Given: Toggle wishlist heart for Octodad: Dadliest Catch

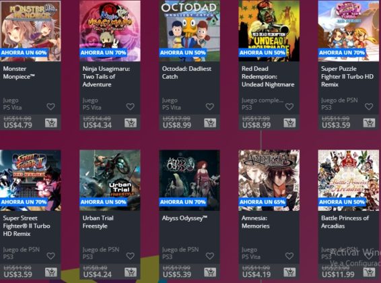Looking at the screenshot, I should click(210, 106).
